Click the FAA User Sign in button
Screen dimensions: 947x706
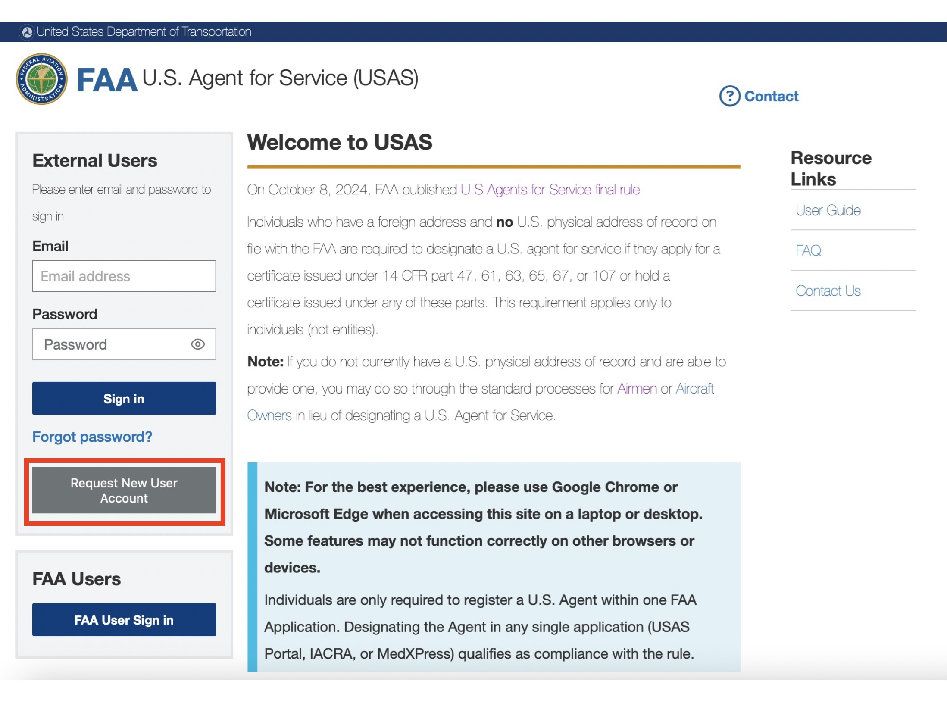124,620
